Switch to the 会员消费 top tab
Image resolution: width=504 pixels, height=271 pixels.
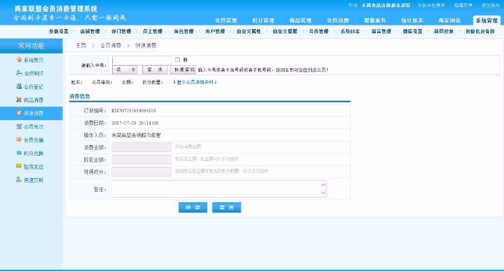click(338, 21)
